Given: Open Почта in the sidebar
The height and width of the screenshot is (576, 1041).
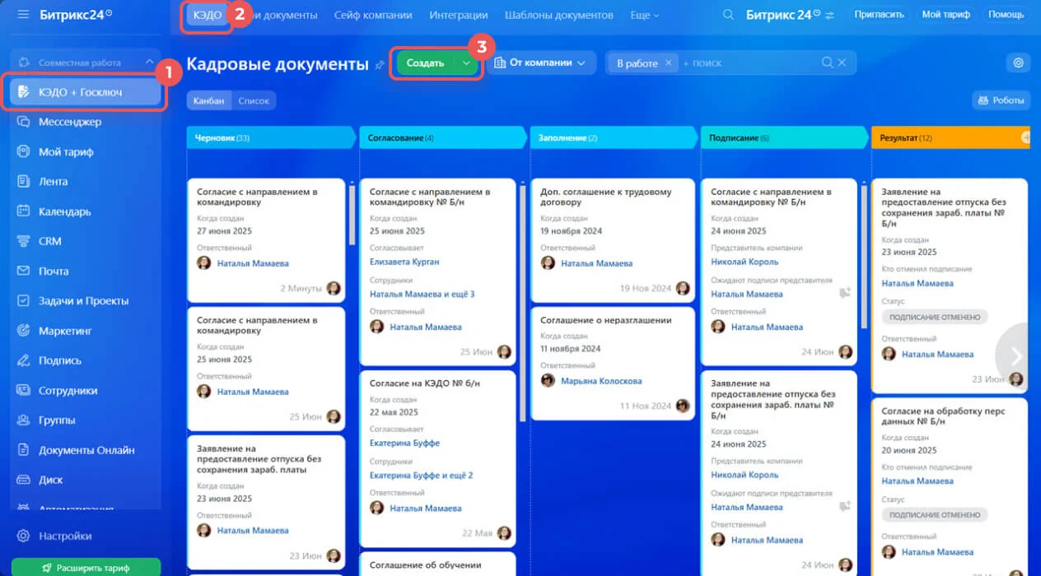Looking at the screenshot, I should pyautogui.click(x=54, y=271).
